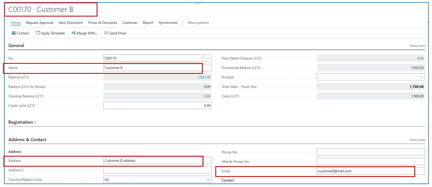The height and width of the screenshot is (187, 432).
Task: Open the Country/Region Code dropdown
Action: tap(208, 179)
